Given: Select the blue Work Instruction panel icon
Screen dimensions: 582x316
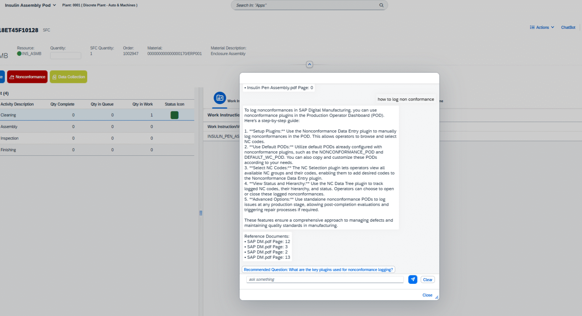Looking at the screenshot, I should tap(220, 98).
